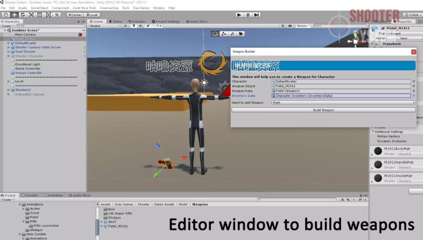Open the Collab dropdown
The image size is (423, 240).
[413, 15]
